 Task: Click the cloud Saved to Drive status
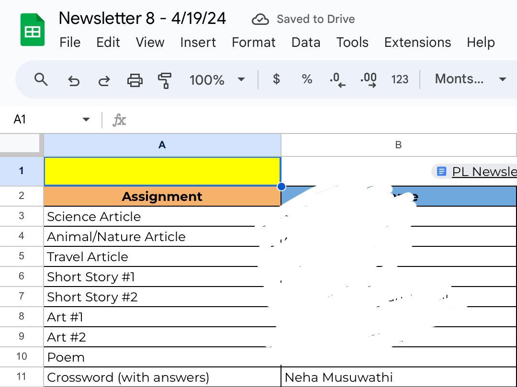(303, 19)
